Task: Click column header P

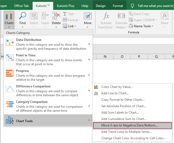Action: click(x=139, y=57)
